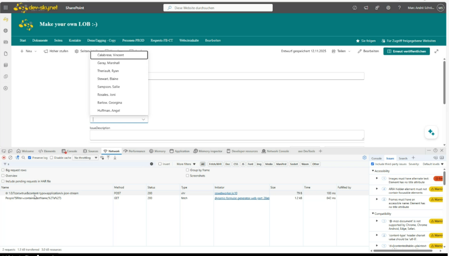Open SharePoint settings gear in header
This screenshot has height=256, width=449.
pos(388,7)
